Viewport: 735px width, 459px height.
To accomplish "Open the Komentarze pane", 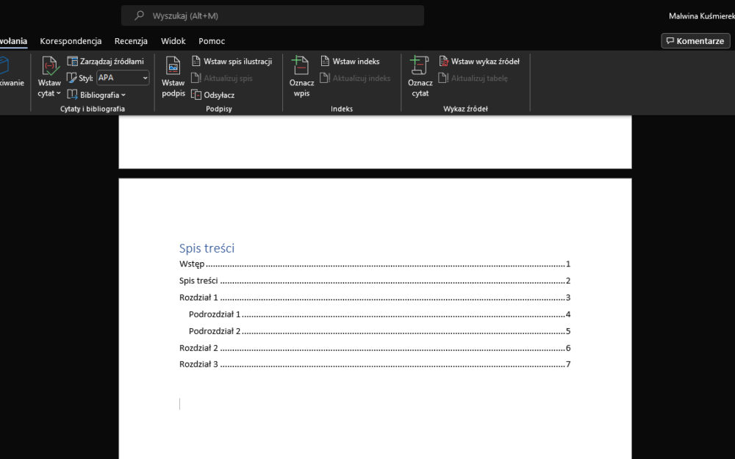I will (x=695, y=40).
